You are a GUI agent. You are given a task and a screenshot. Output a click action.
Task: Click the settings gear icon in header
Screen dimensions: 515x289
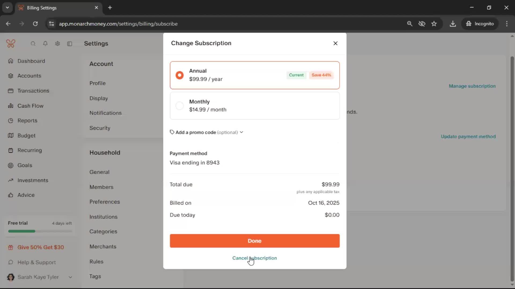(57, 44)
